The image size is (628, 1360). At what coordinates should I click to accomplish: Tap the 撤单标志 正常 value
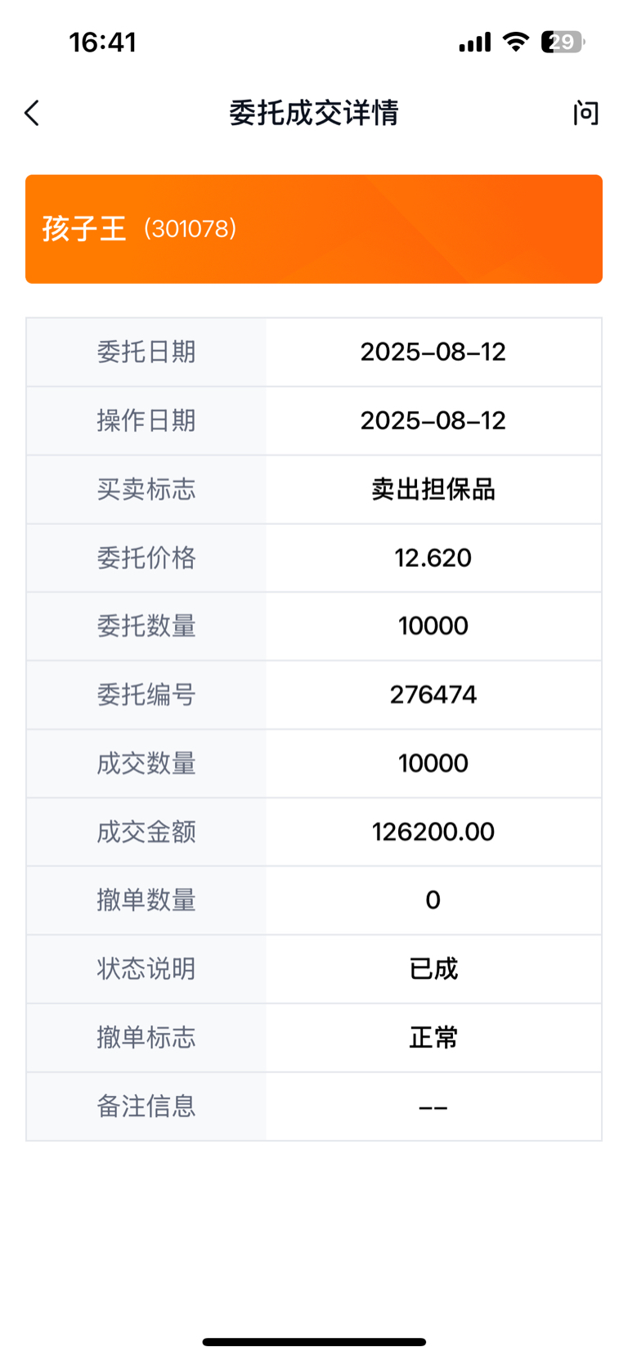tap(433, 1038)
